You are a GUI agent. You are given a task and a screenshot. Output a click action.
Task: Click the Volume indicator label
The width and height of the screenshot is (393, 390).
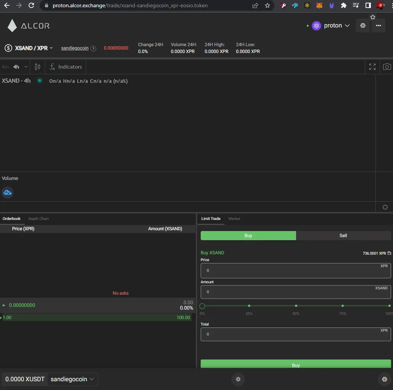click(10, 178)
